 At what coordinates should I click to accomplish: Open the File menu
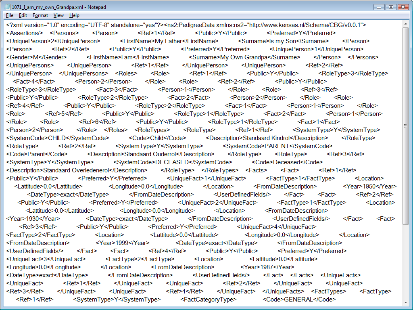(9, 15)
